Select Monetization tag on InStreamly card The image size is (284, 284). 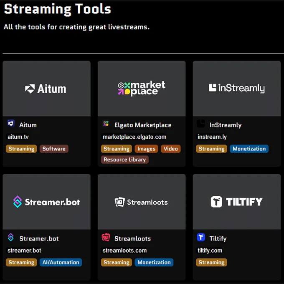[249, 149]
